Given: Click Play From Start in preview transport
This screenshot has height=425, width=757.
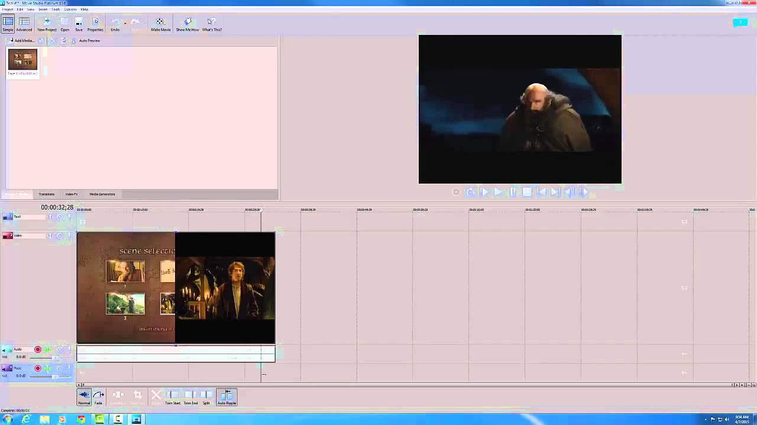Looking at the screenshot, I should point(484,192).
